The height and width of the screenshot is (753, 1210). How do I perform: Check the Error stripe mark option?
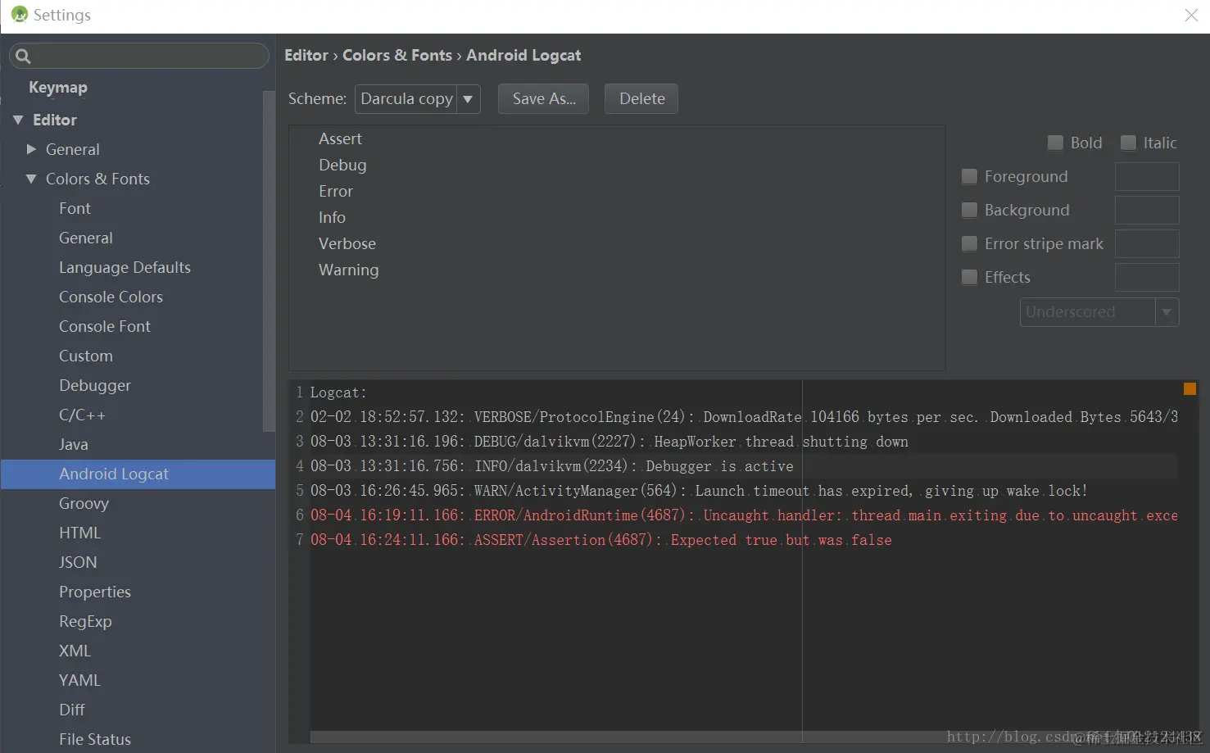[x=969, y=243]
